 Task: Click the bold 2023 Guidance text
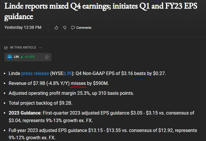tap(24, 113)
